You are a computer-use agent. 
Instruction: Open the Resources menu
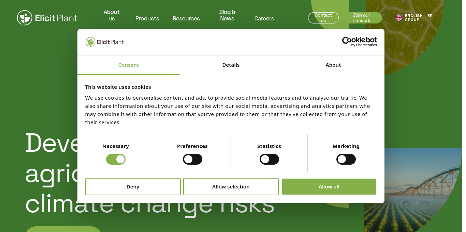tap(186, 18)
